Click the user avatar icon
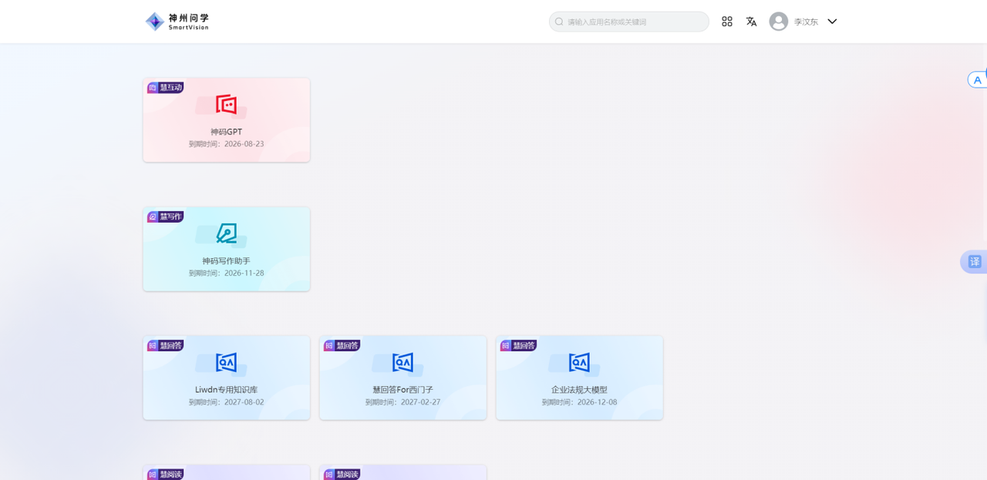Screen dimensions: 987x480 pyautogui.click(x=779, y=22)
